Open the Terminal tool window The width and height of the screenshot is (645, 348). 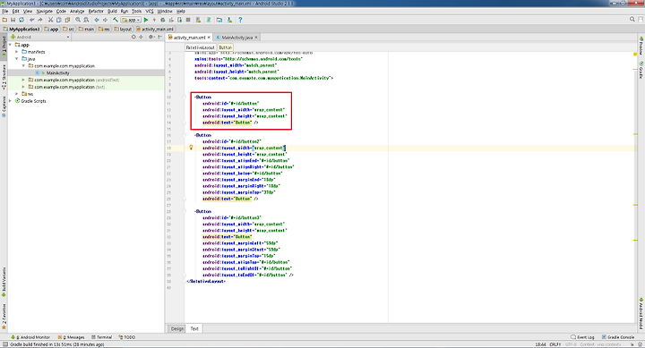point(101,337)
